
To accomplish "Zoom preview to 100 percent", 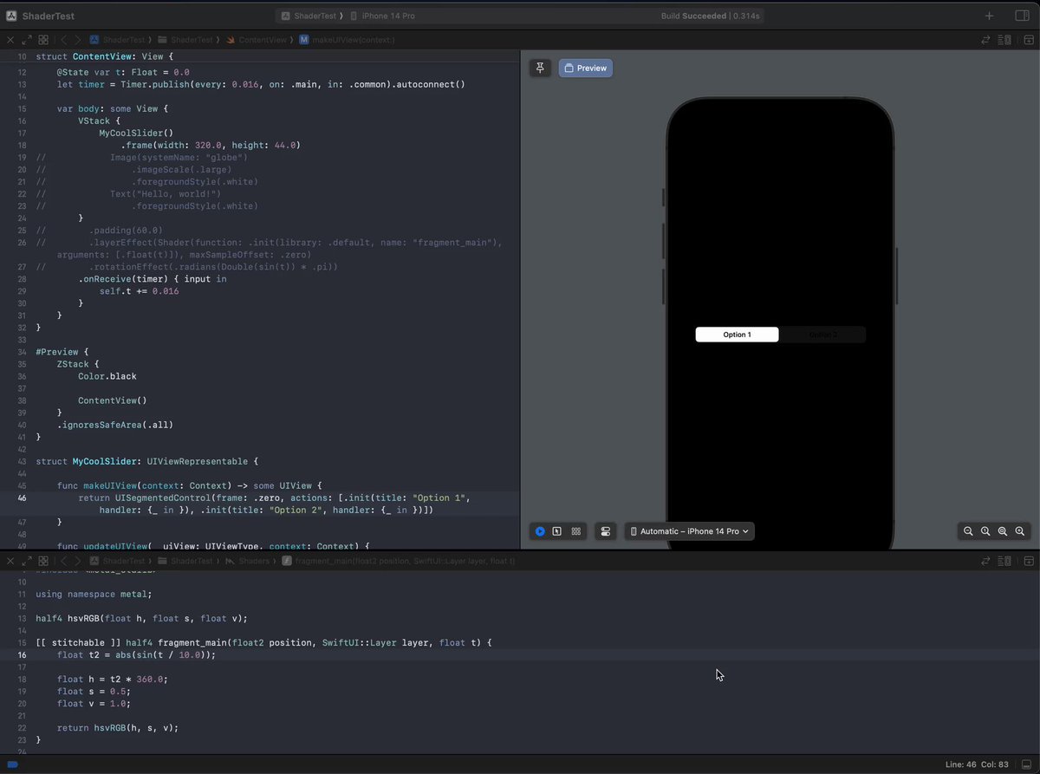I will (x=985, y=531).
